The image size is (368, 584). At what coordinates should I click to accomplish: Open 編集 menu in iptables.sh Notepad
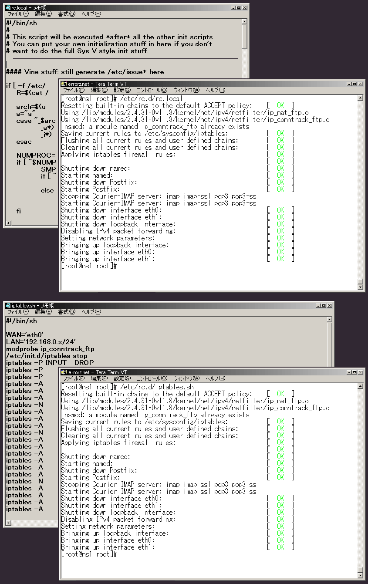(43, 312)
